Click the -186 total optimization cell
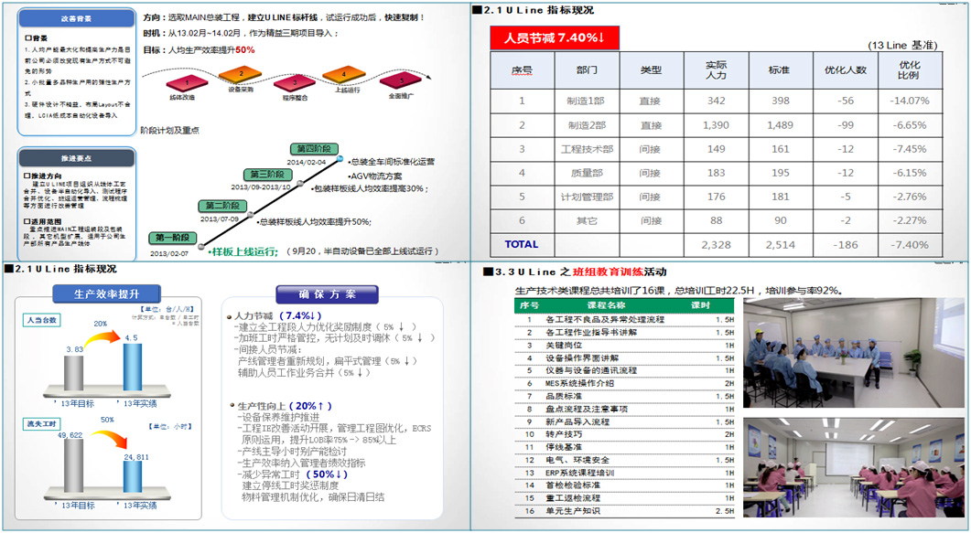Screen dimensions: 971x533 (x=846, y=245)
